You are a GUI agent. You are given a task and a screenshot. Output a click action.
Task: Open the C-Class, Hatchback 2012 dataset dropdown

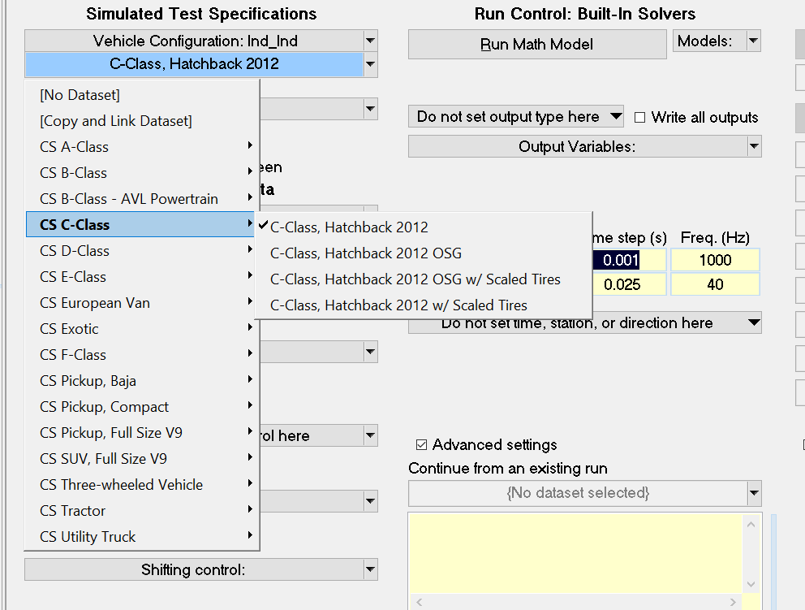tap(370, 64)
